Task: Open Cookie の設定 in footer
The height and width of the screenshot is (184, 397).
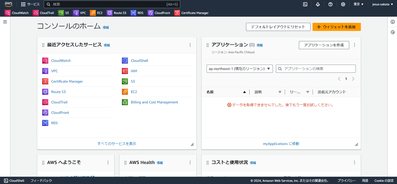Action: (x=384, y=181)
